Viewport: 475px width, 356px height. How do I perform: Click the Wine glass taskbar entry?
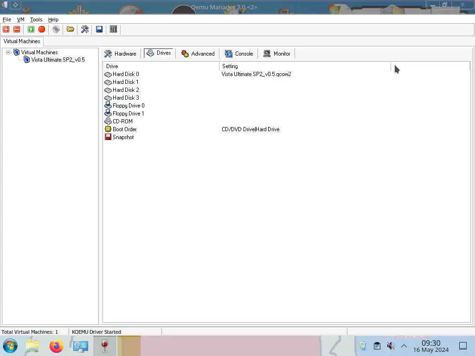pos(105,346)
